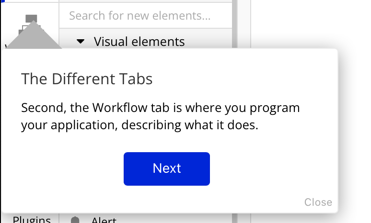Viewport: 371px width, 223px height.
Task: Click the blue corner marker at the top-left
Action: (x=2, y=0)
